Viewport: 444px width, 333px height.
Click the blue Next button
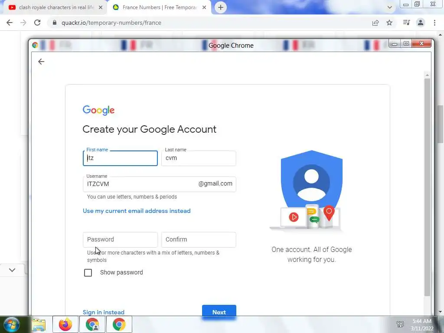[219, 312]
